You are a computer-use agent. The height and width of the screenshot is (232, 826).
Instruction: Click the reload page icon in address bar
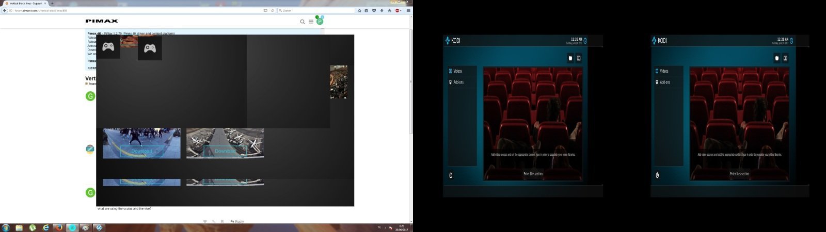tap(272, 10)
